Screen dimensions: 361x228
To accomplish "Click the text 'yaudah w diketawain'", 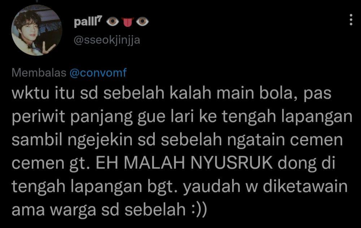I will [x=265, y=186].
